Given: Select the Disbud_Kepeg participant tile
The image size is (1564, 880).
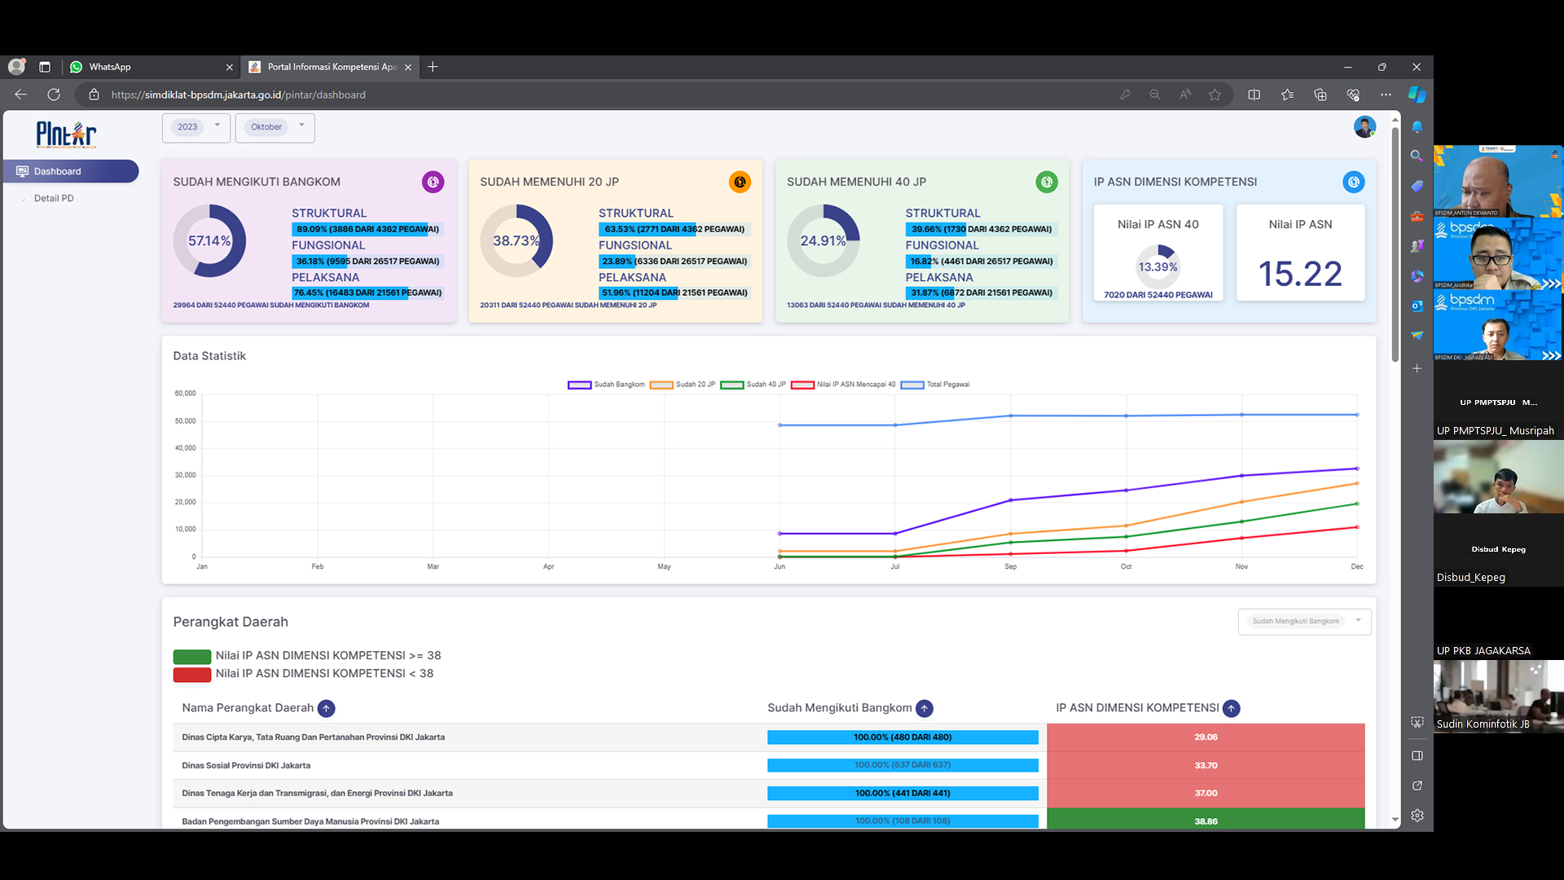Looking at the screenshot, I should click(1499, 550).
